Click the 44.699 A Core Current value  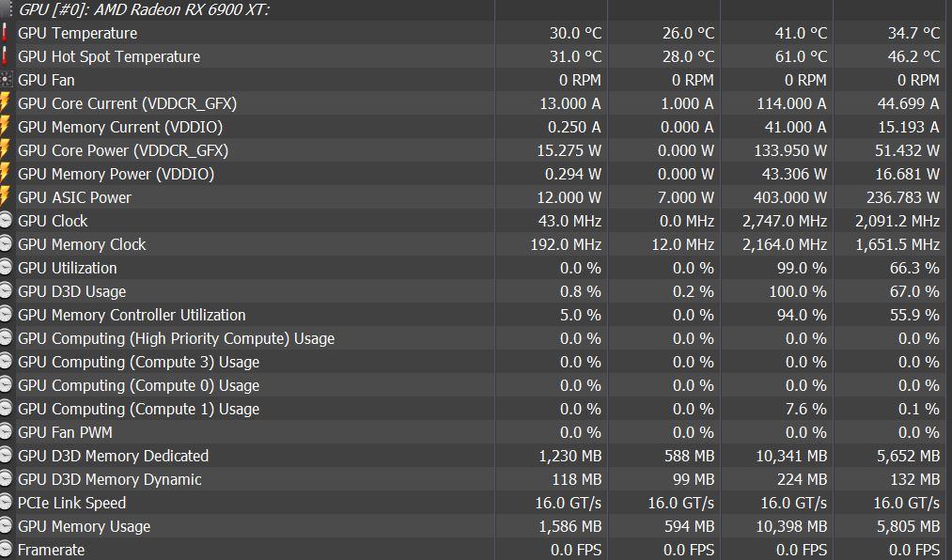pos(908,103)
